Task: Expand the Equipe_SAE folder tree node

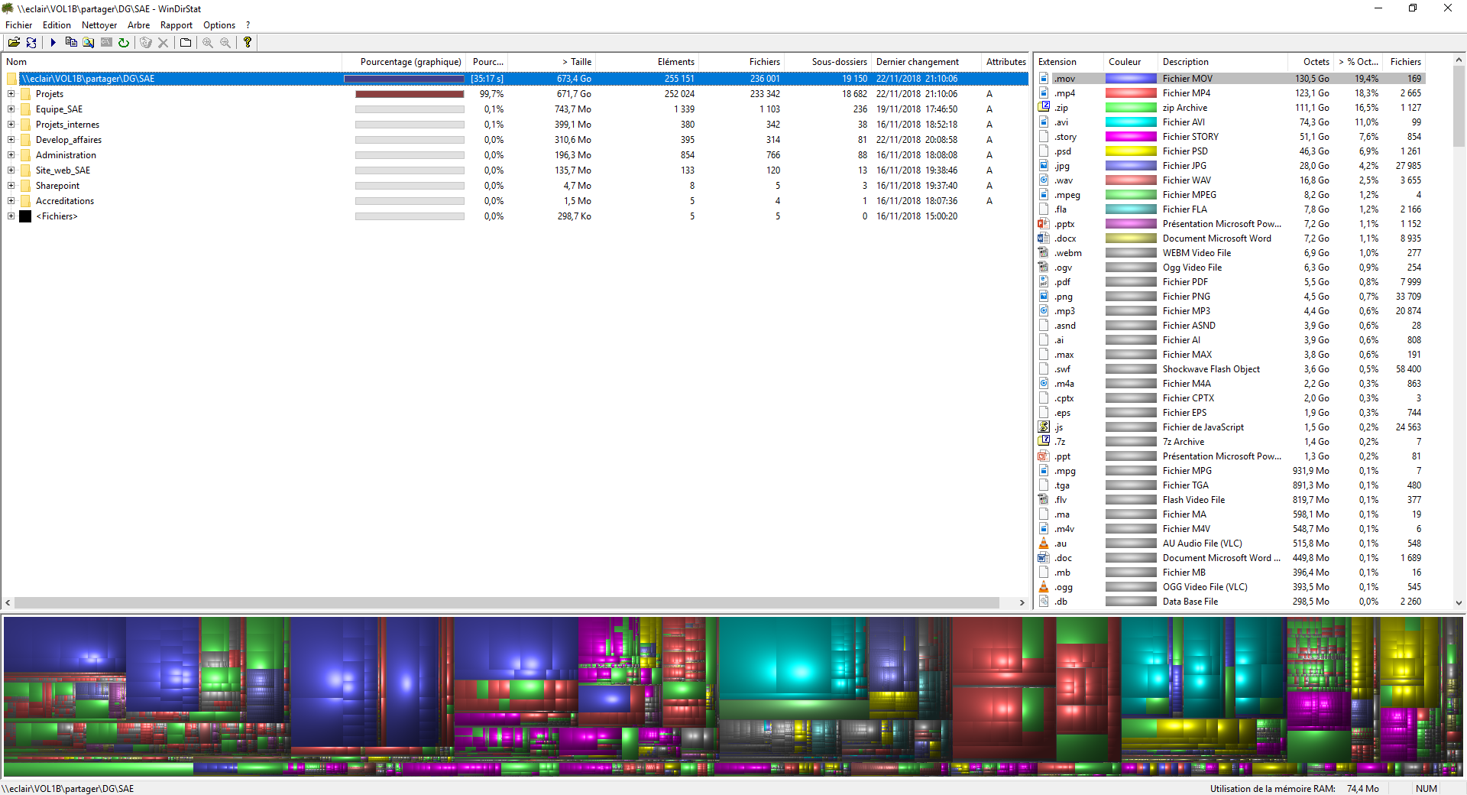Action: point(11,109)
